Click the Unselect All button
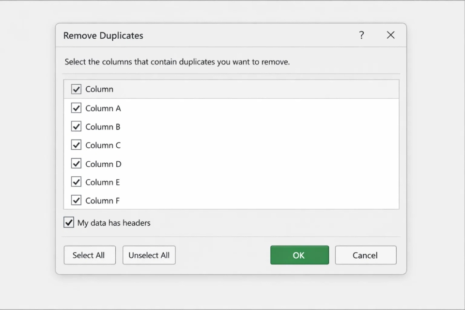465x310 pixels. (149, 255)
